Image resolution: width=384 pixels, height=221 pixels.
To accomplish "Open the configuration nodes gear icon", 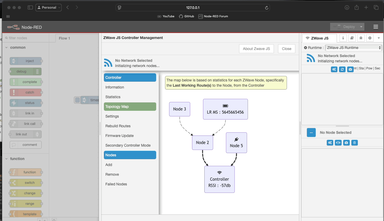I will click(x=370, y=38).
